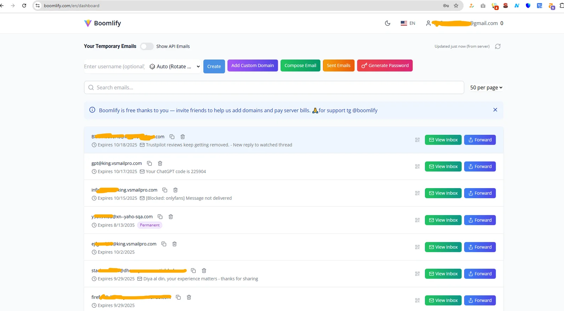The image size is (564, 311).
Task: Copy the address expiring 10/15/2025
Action: (165, 190)
